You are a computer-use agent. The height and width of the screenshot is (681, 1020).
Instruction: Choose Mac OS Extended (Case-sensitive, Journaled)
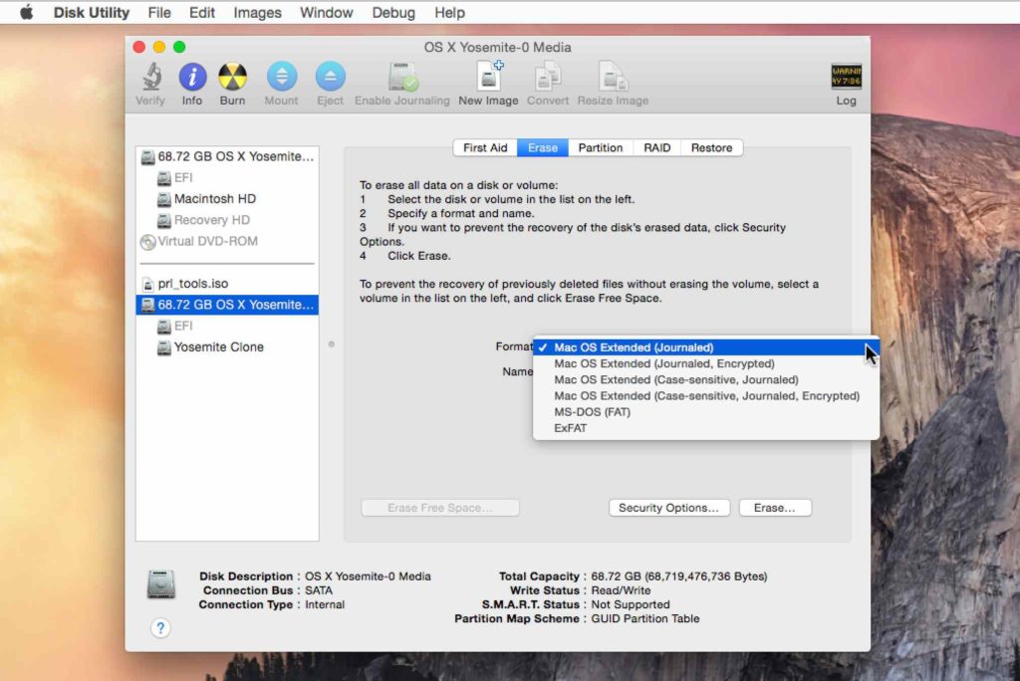706,380
